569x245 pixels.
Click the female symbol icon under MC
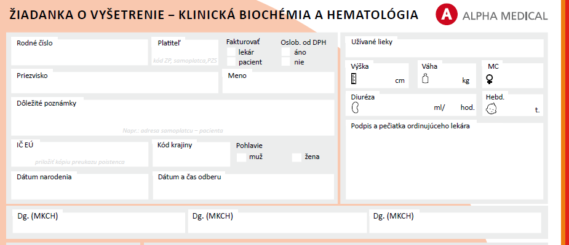point(490,79)
